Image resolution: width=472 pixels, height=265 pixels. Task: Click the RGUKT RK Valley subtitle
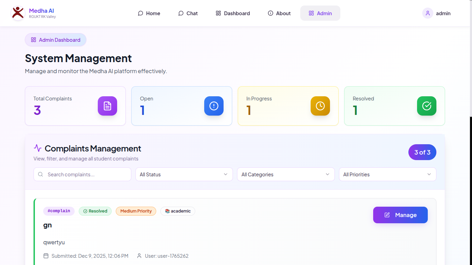42,17
